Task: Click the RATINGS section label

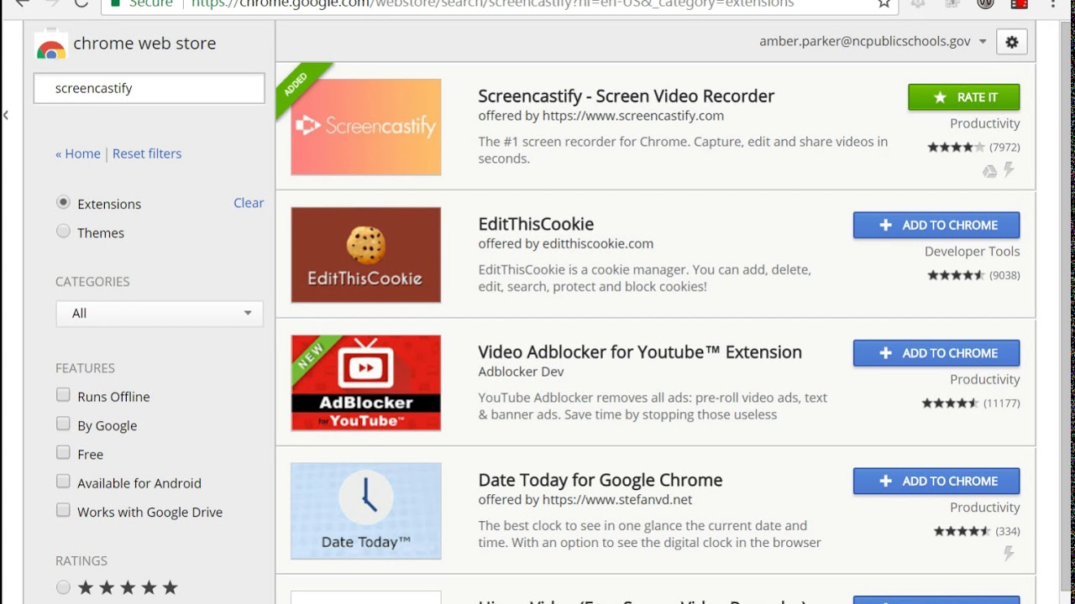Action: 81,560
